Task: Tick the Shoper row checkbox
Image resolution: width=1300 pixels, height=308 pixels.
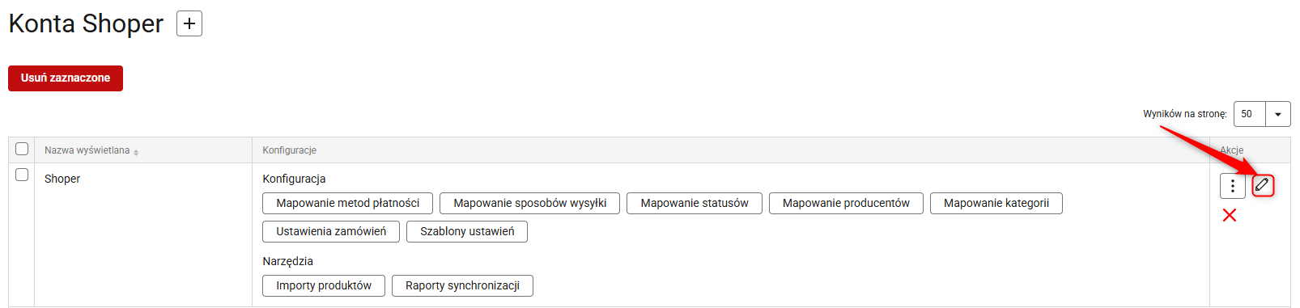Action: tap(22, 175)
